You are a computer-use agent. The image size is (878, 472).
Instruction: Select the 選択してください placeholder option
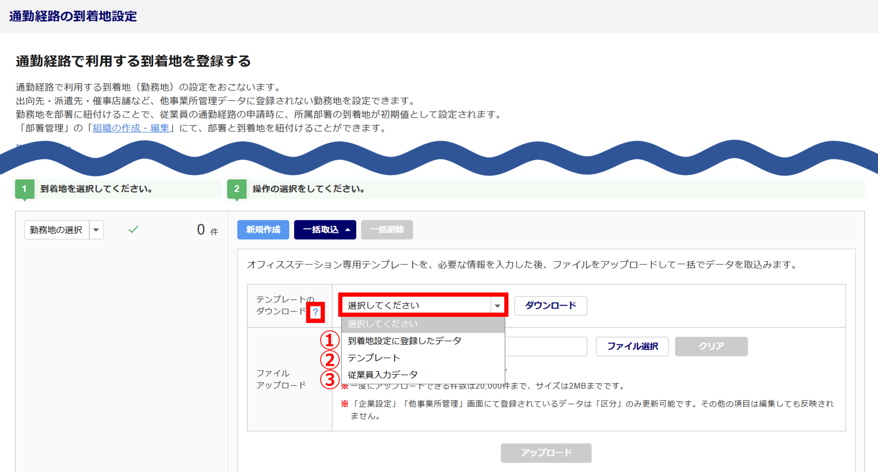(x=382, y=324)
